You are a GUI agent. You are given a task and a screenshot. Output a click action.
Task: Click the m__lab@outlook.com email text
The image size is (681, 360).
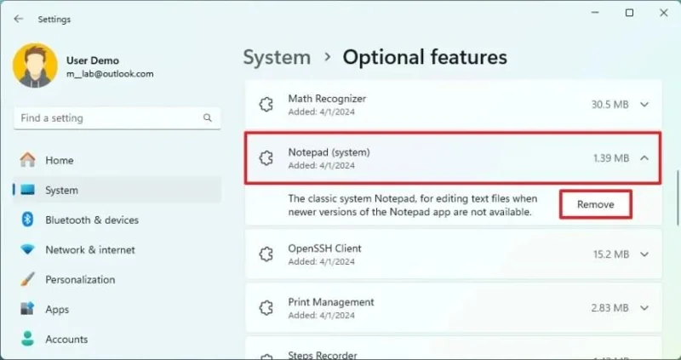pyautogui.click(x=110, y=74)
